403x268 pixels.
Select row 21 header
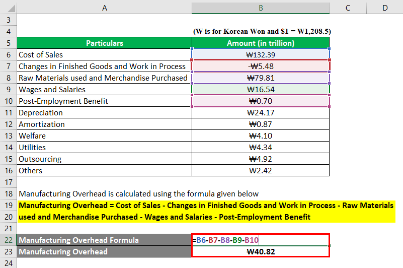9,228
